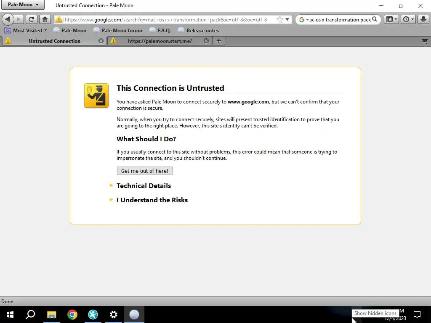Open the Windows Start menu
The height and width of the screenshot is (323, 431).
click(x=10, y=315)
